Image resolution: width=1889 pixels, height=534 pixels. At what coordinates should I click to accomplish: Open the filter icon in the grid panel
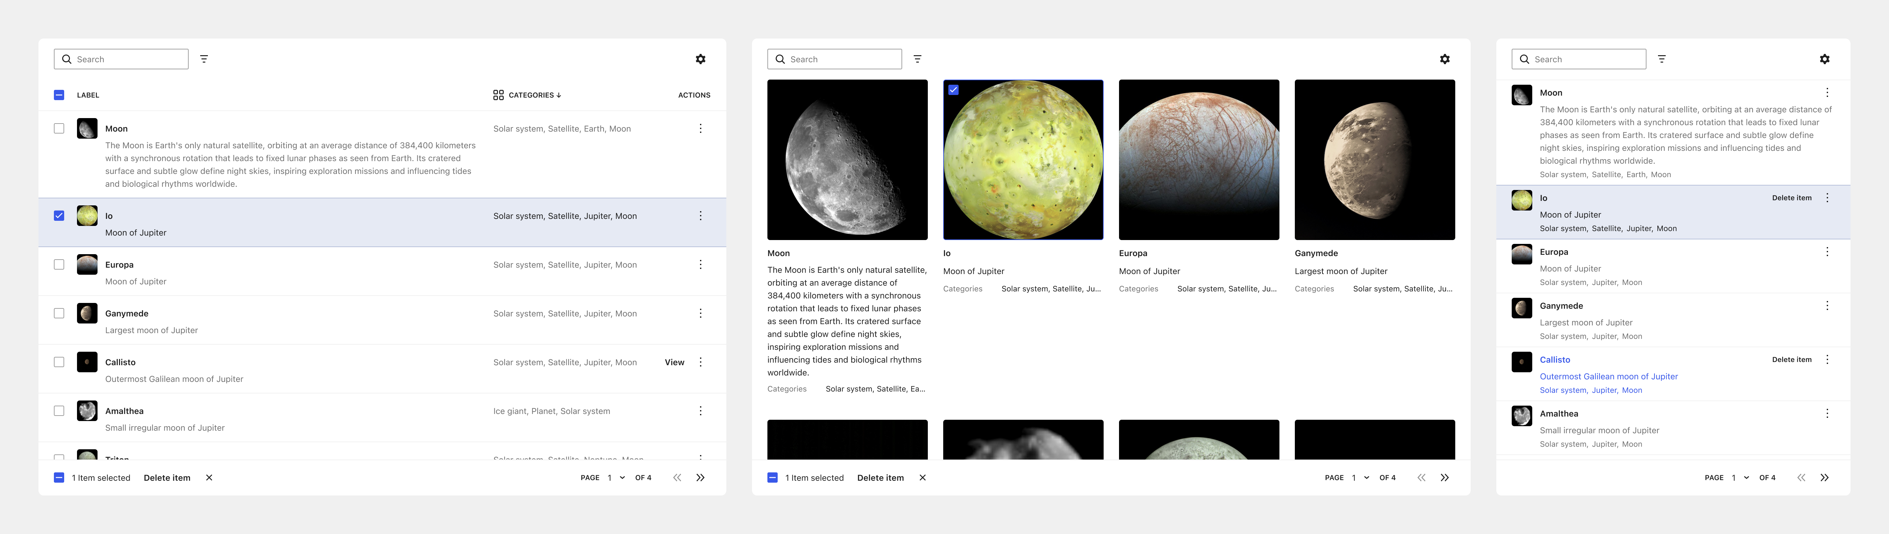point(917,59)
